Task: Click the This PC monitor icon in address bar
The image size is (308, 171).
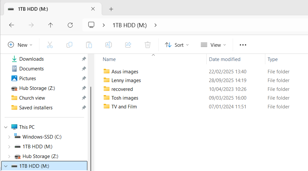Action: (x=91, y=25)
